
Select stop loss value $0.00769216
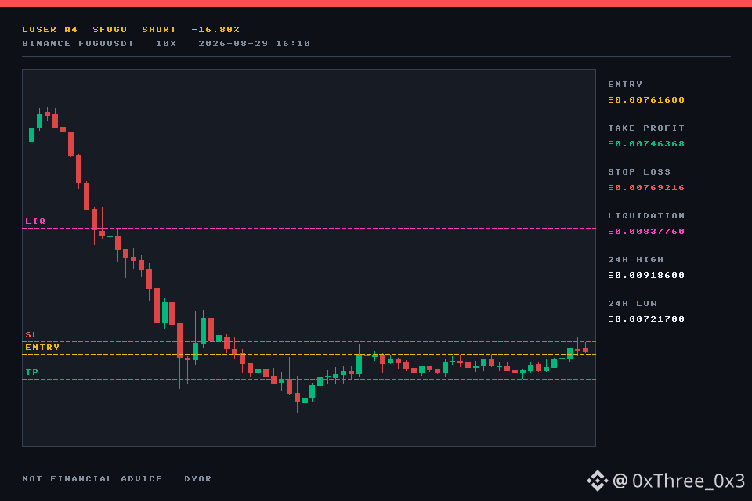(646, 187)
